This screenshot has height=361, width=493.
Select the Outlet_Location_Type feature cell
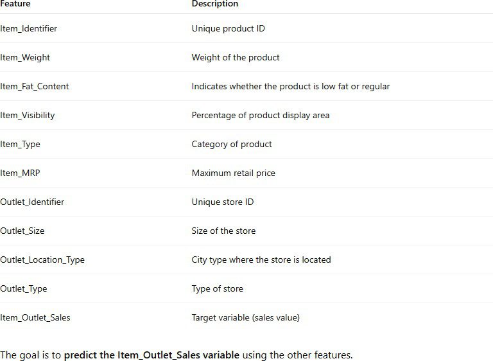(x=42, y=260)
